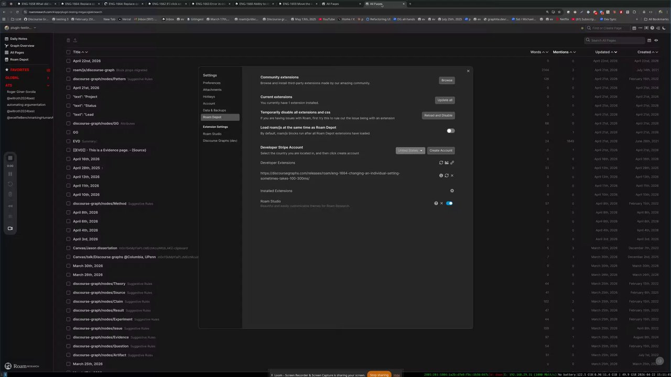Click the load developer extension folder icon

click(x=447, y=163)
